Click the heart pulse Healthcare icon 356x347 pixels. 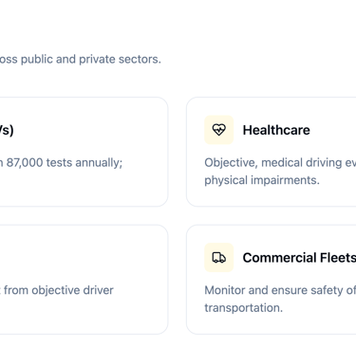219,130
